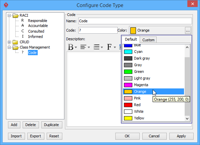200x145 pixels.
Task: Collapse the RACI tree node
Action: [x=9, y=16]
